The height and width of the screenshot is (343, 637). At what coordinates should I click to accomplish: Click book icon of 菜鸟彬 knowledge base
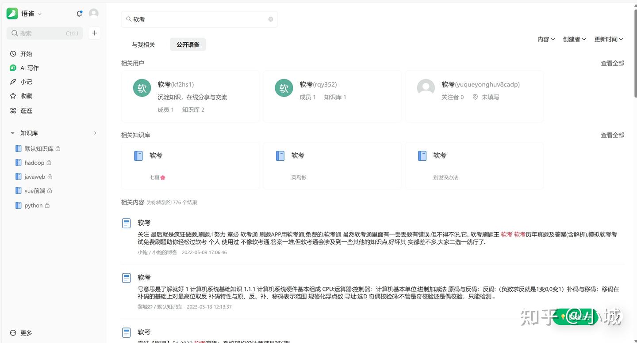(x=280, y=156)
